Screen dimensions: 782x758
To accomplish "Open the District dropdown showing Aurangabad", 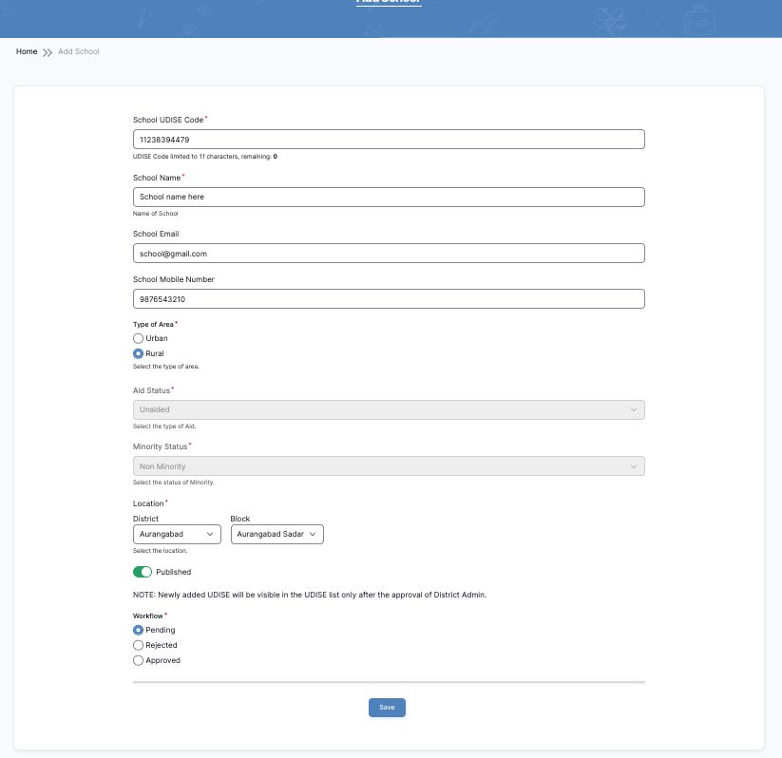I will point(177,535).
